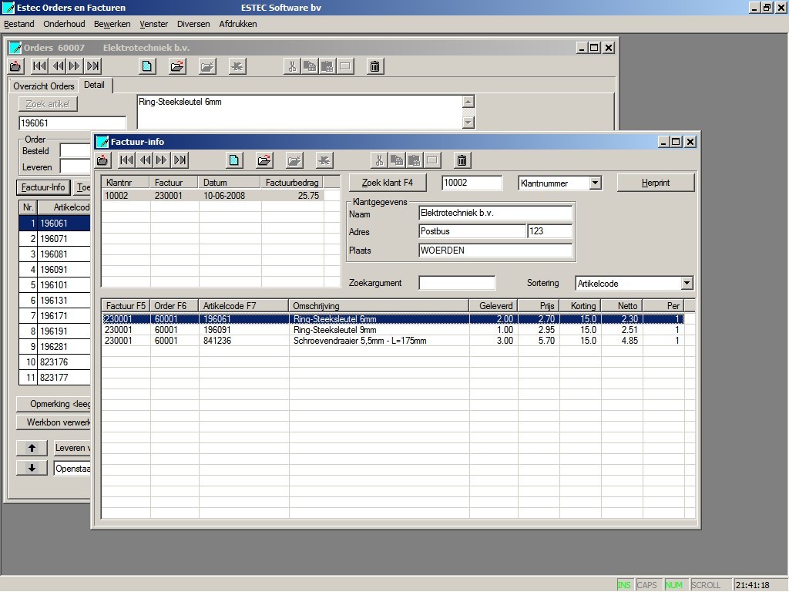Jump to the first record in the Factuur-info toolbar
The image size is (789, 592).
(x=126, y=160)
